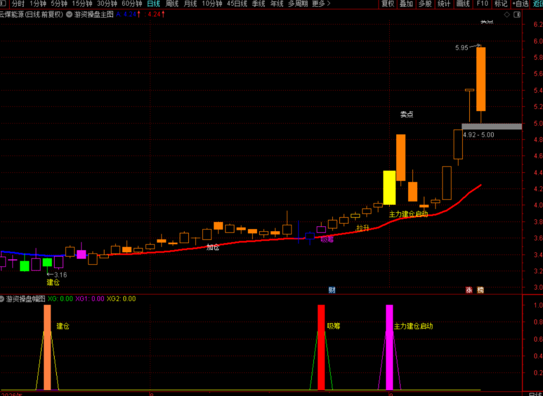The height and width of the screenshot is (396, 543).
Task: Select the 60分钟 chart period
Action: tap(132, 4)
